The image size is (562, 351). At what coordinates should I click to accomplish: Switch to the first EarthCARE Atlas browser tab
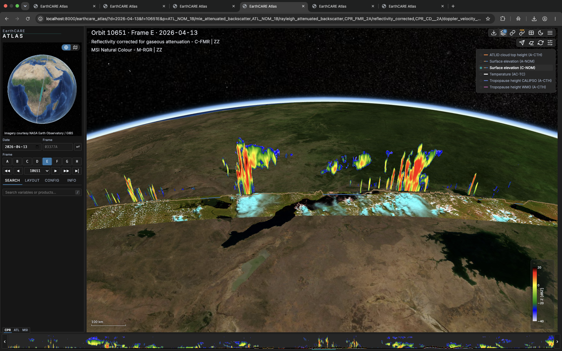click(x=64, y=6)
